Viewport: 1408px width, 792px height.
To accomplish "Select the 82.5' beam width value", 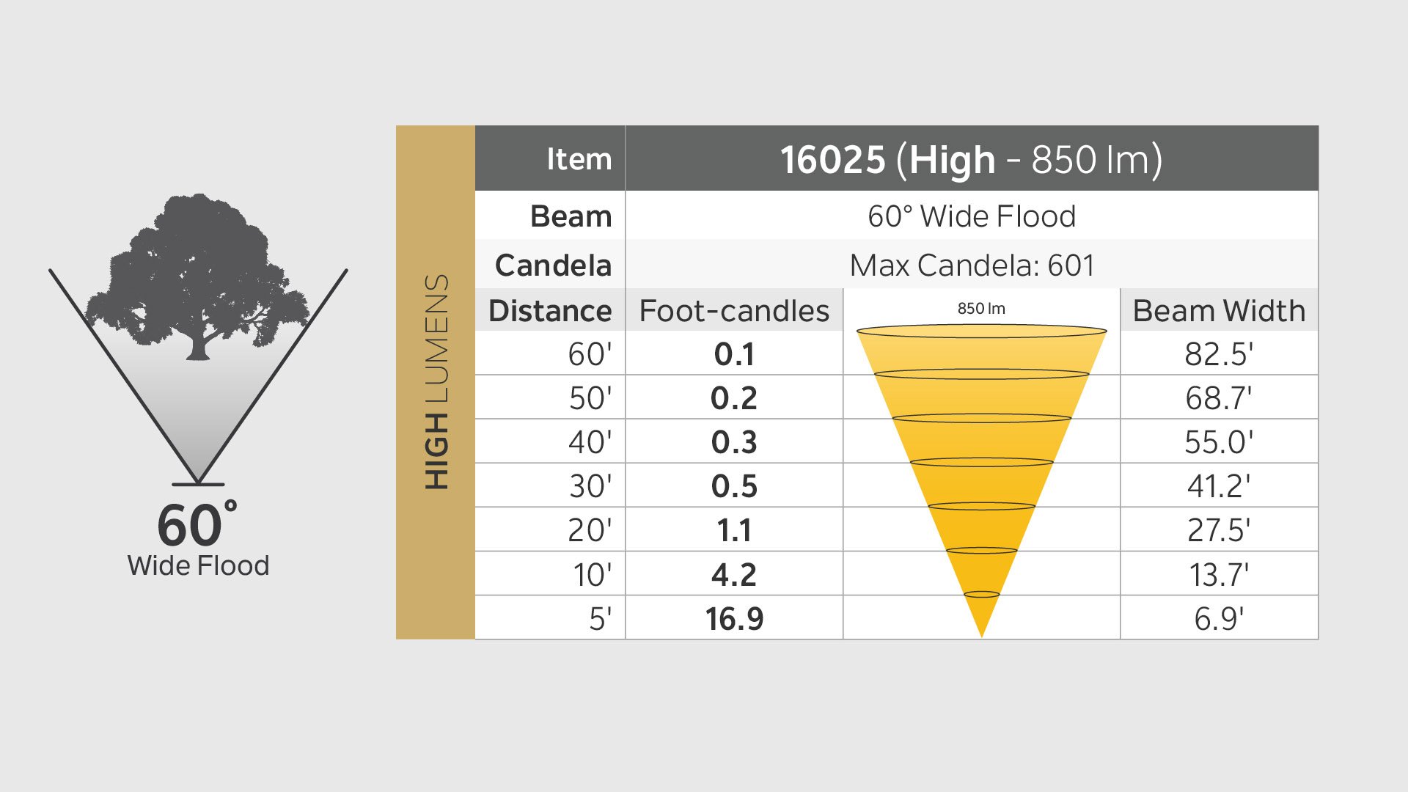I will [x=1219, y=353].
